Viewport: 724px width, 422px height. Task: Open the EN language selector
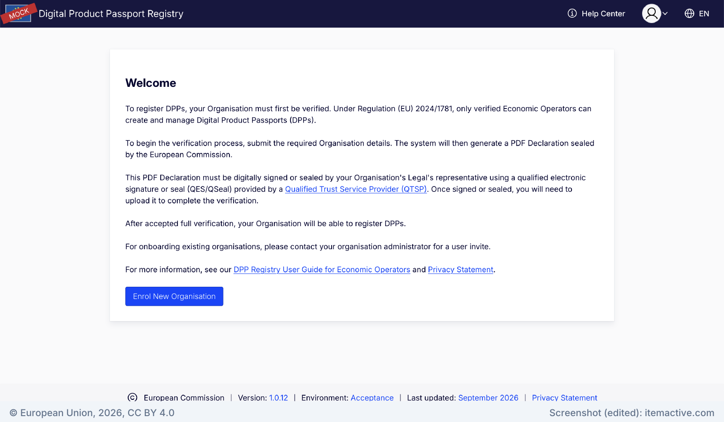pos(704,14)
